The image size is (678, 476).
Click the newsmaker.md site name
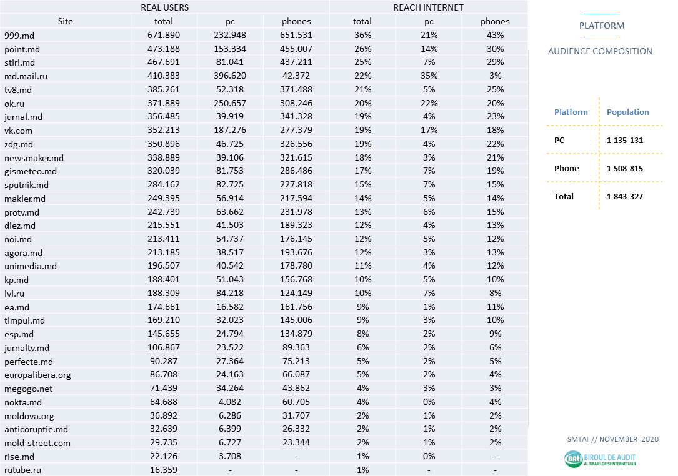click(34, 158)
